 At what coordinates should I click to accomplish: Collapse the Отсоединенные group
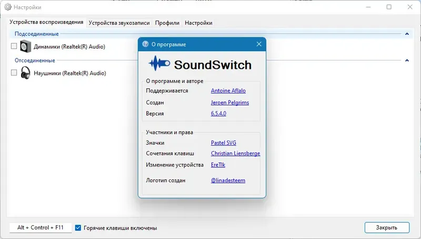pos(407,61)
